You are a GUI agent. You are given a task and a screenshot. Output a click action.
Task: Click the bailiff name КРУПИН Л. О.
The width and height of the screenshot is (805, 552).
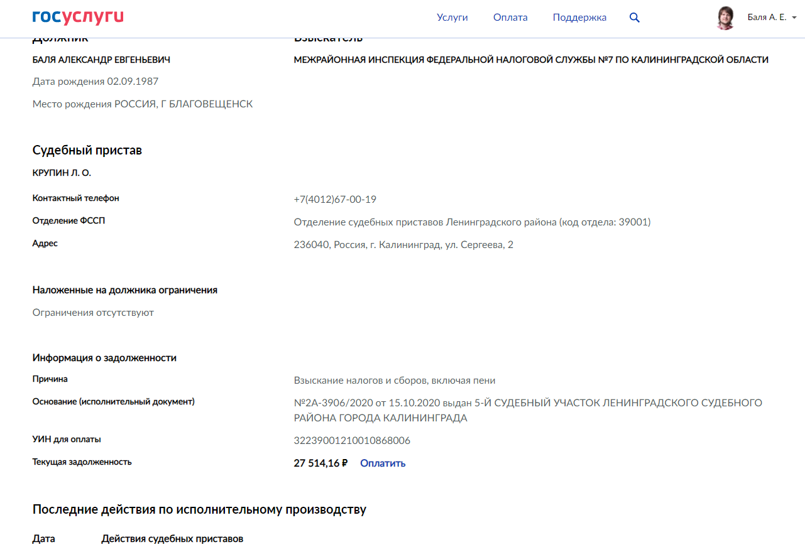point(62,173)
